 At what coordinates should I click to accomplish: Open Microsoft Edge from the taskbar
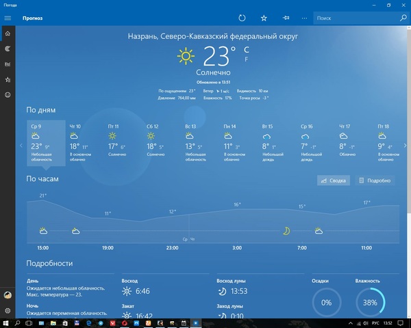click(x=89, y=323)
